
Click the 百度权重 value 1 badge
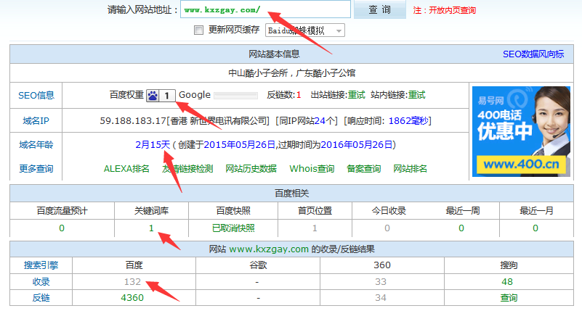click(x=167, y=96)
